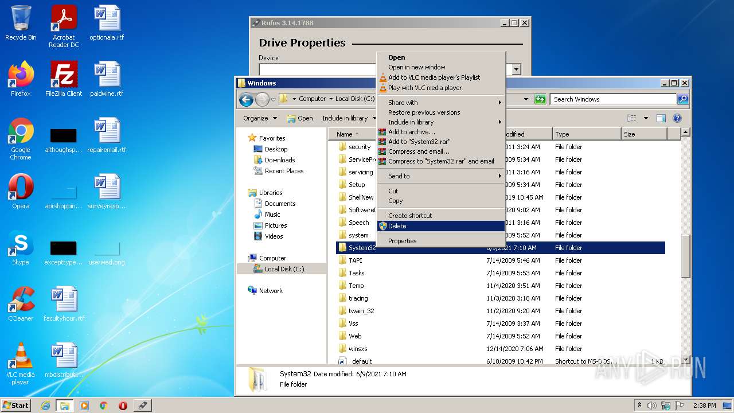734x413 pixels.
Task: Open Organize dropdown menu
Action: 260,118
